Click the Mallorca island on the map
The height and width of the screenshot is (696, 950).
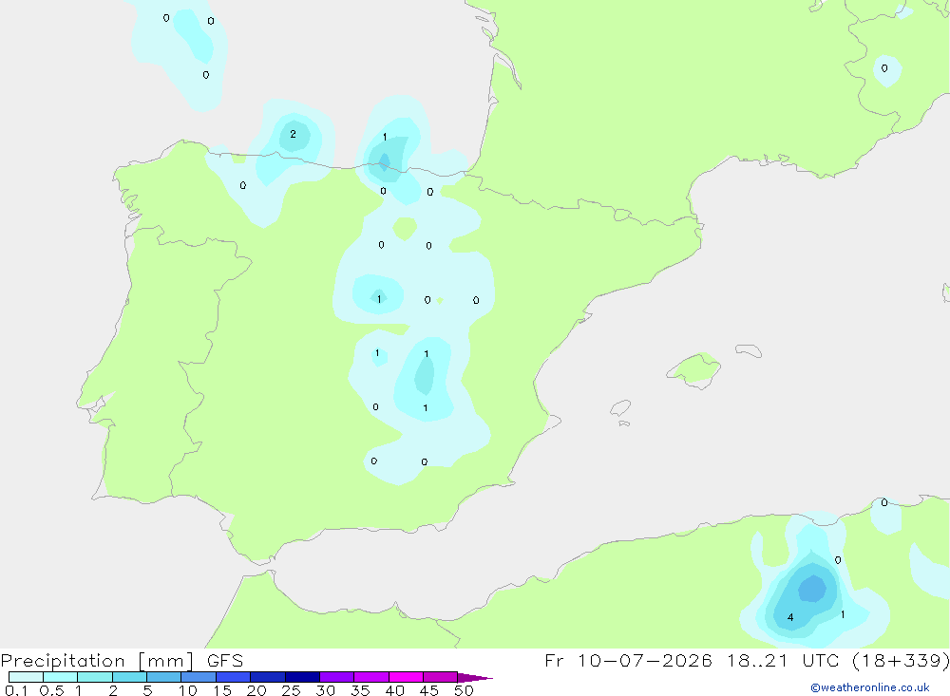[694, 368]
